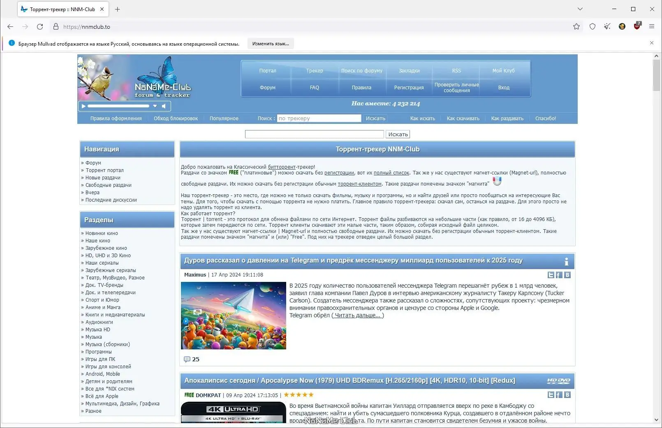Click the Читать дальше link
Screen dimensions: 662x428
tap(358, 315)
